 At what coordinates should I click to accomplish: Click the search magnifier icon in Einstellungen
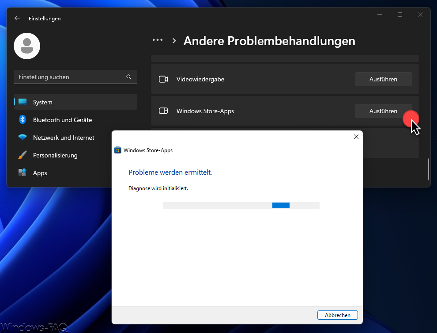[129, 77]
